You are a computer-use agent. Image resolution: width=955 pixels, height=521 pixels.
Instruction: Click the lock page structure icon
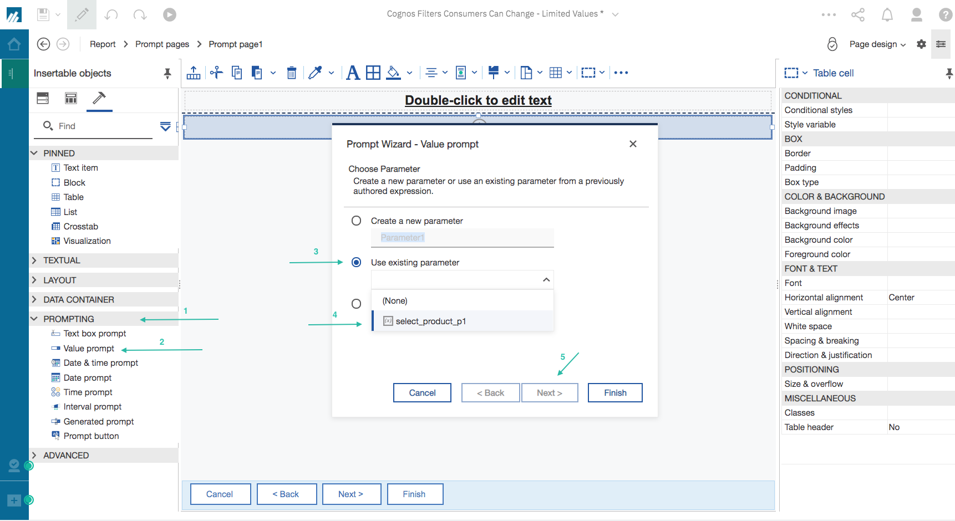pyautogui.click(x=832, y=44)
